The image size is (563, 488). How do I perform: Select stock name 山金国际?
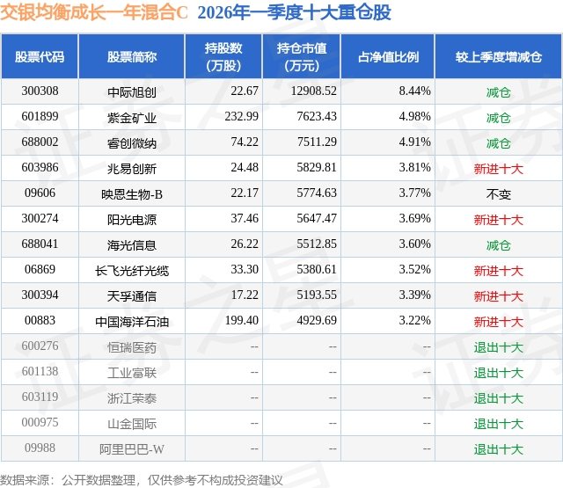click(132, 424)
